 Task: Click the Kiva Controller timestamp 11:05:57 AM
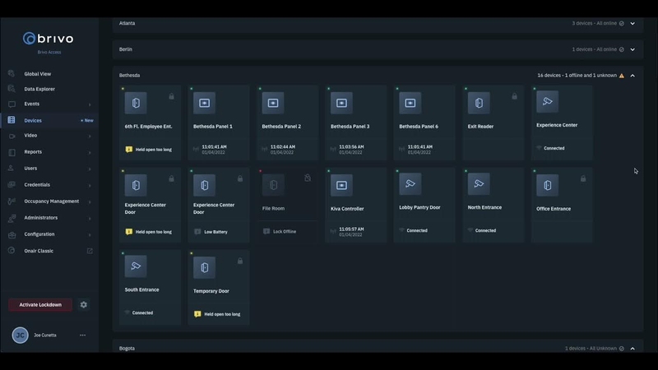351,229
